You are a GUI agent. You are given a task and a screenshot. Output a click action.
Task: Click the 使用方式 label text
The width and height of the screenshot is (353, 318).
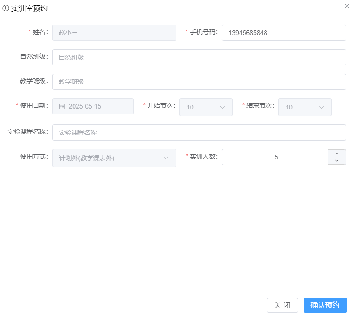(x=34, y=156)
